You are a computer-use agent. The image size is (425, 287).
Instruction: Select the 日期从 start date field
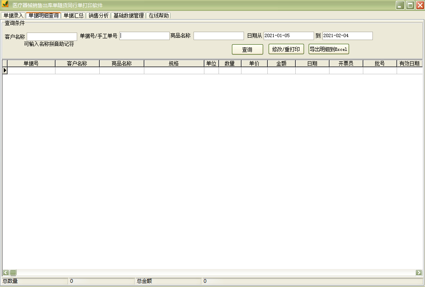pos(289,35)
